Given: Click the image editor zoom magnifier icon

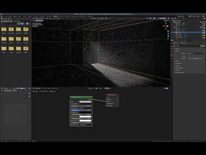Looking at the screenshot, I should tap(29, 93).
